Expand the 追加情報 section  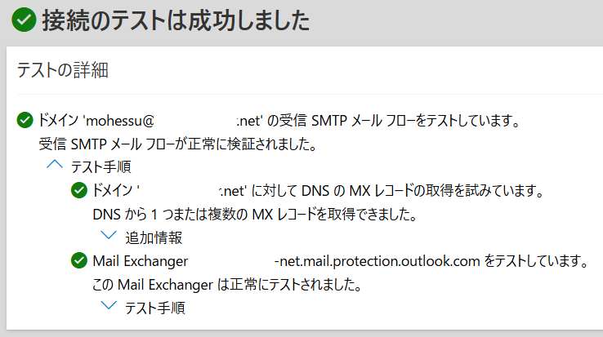[x=109, y=235]
